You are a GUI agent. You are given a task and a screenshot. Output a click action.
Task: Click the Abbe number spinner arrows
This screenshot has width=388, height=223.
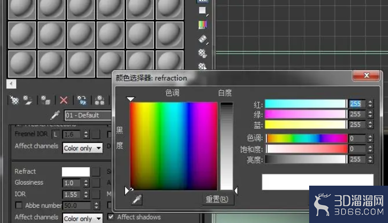tap(97, 206)
